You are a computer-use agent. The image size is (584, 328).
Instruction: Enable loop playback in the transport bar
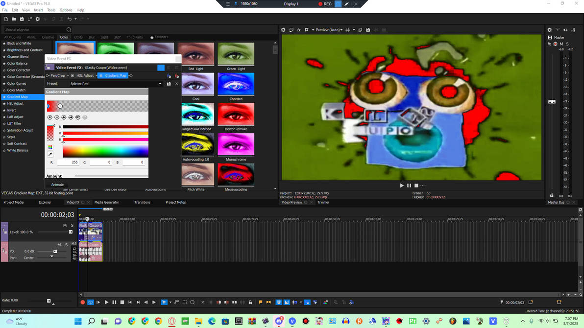tap(90, 302)
